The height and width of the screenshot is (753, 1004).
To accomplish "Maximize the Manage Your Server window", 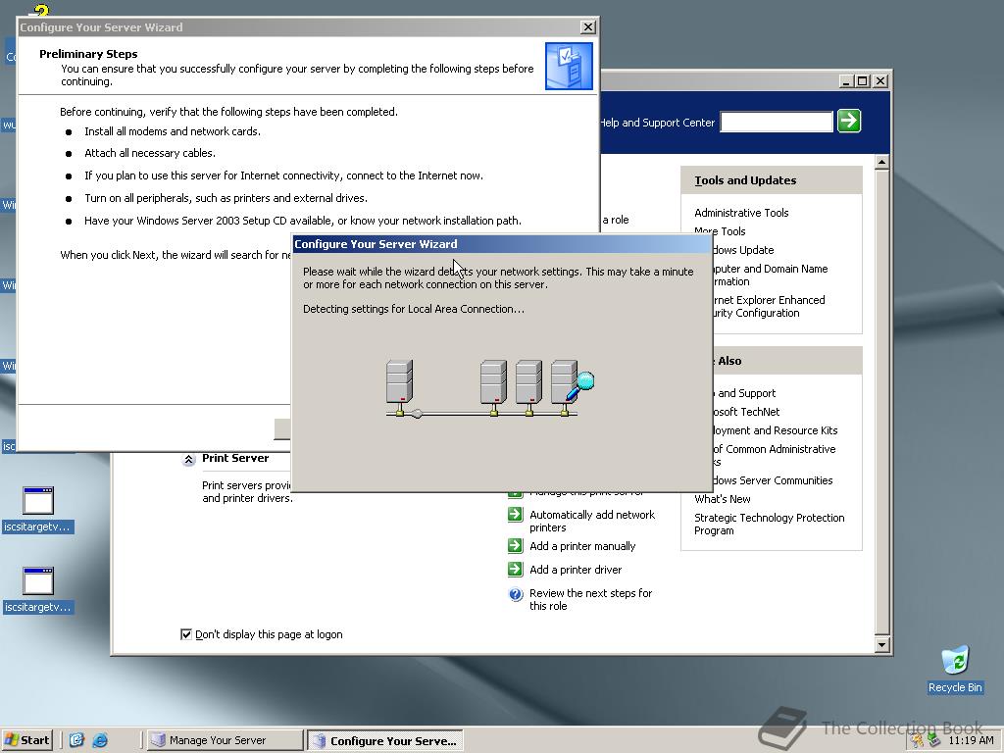I will tap(862, 81).
